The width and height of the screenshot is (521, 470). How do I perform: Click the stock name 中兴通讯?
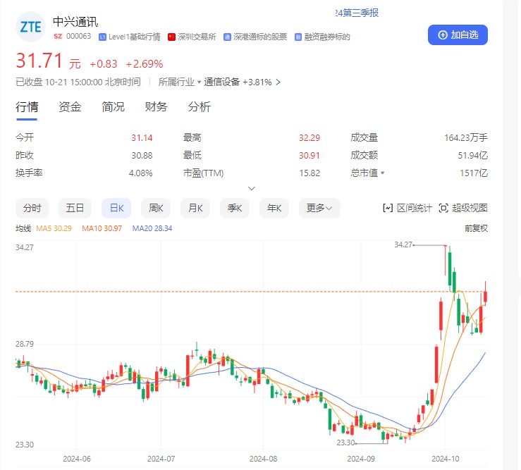point(75,22)
